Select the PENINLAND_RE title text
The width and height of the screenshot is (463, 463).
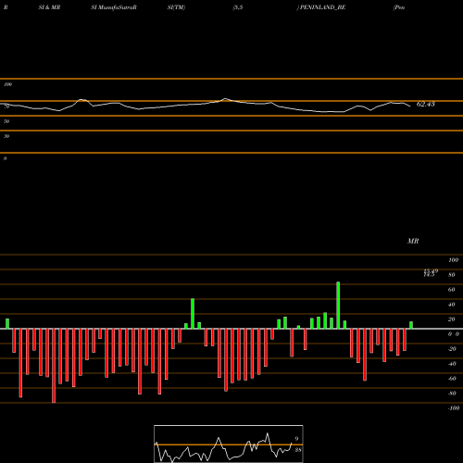coord(322,7)
